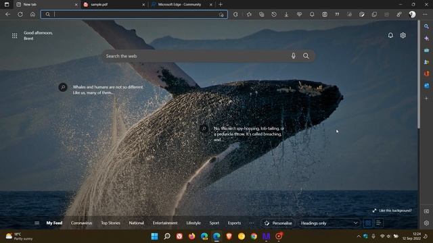Viewport: 433px width, 243px height.
Task: Select the Sport feed tab
Action: click(x=214, y=223)
